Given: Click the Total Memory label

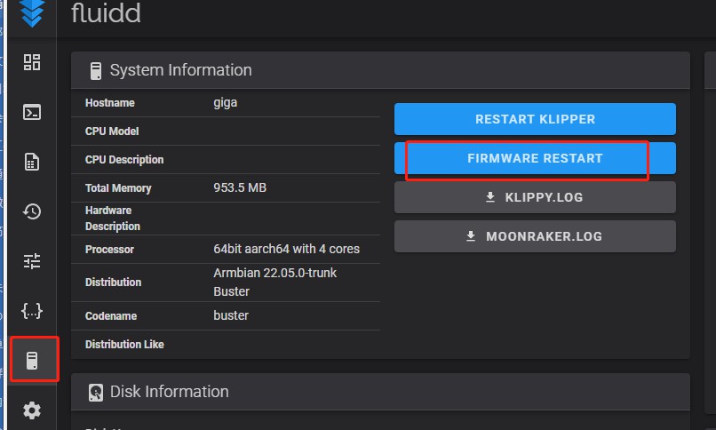Looking at the screenshot, I should [118, 188].
